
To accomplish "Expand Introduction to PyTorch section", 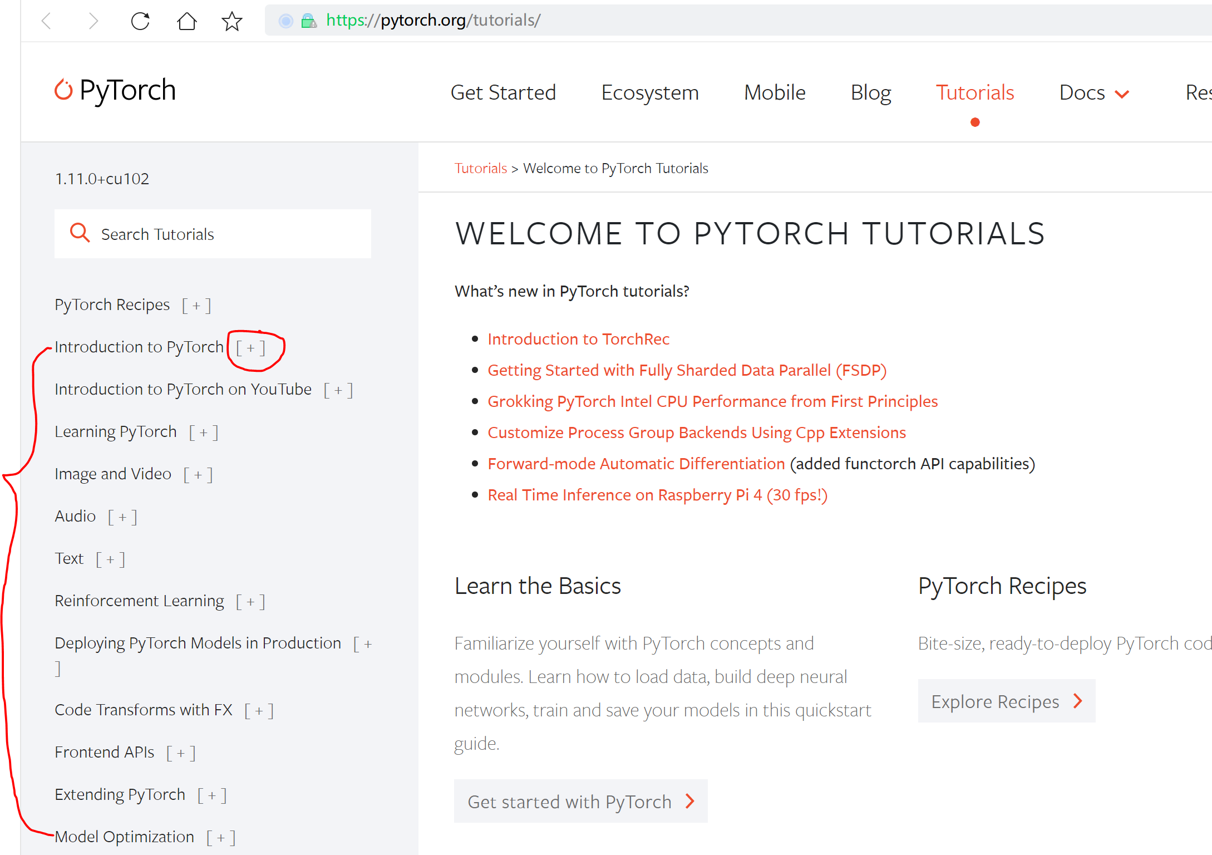I will click(250, 348).
